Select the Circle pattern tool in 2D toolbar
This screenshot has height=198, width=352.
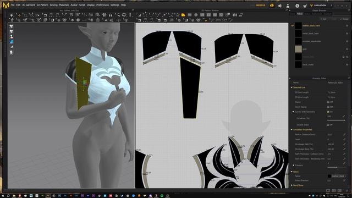[x=196, y=15]
